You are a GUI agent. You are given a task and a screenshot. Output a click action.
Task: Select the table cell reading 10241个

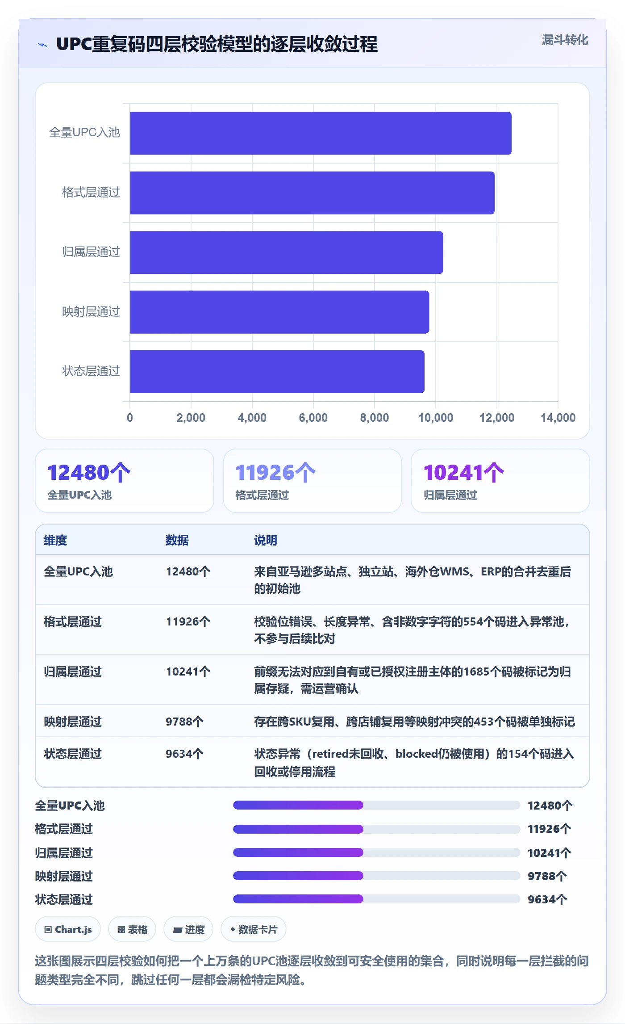188,671
